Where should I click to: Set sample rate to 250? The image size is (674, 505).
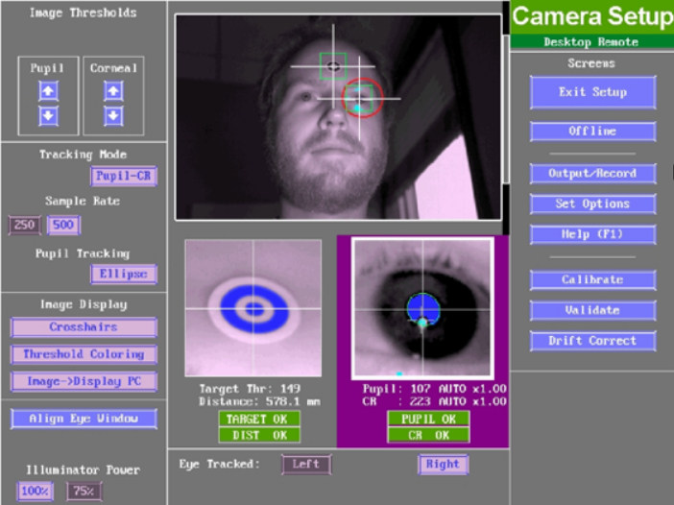[x=25, y=225]
